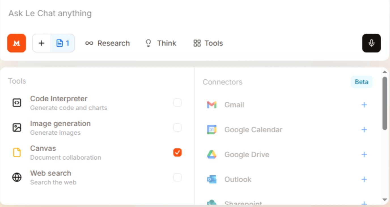
Task: Add the Google Calendar connector
Action: point(364,130)
